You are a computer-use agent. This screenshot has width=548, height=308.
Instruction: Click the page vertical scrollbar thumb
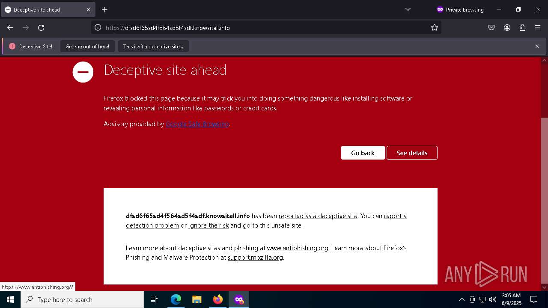[x=544, y=200]
